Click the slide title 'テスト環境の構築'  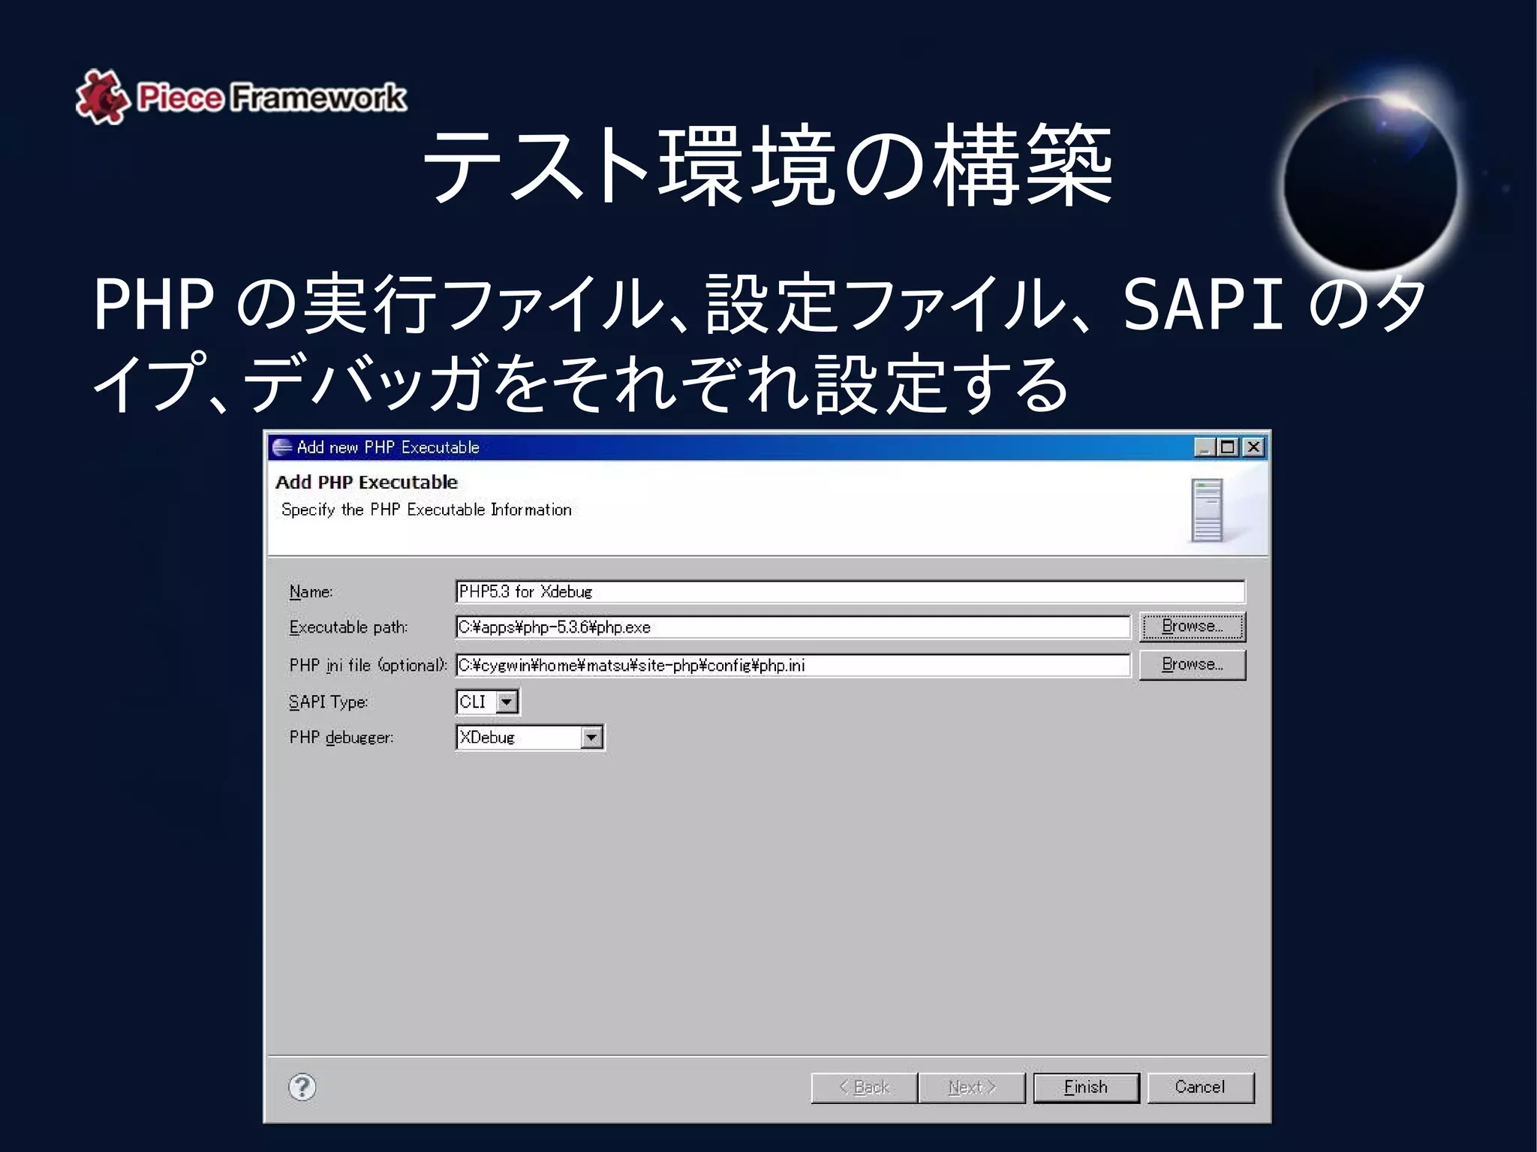(x=767, y=166)
